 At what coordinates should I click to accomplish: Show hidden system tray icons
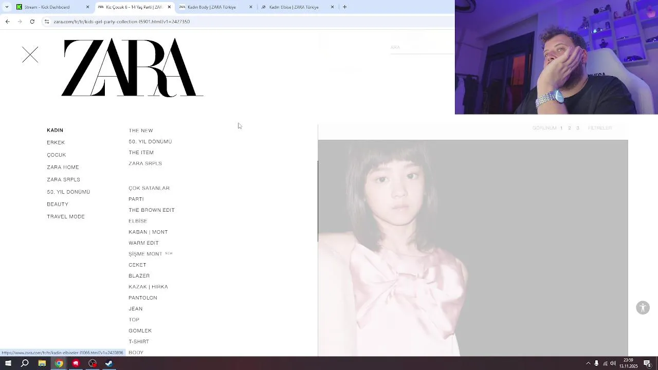pos(588,363)
